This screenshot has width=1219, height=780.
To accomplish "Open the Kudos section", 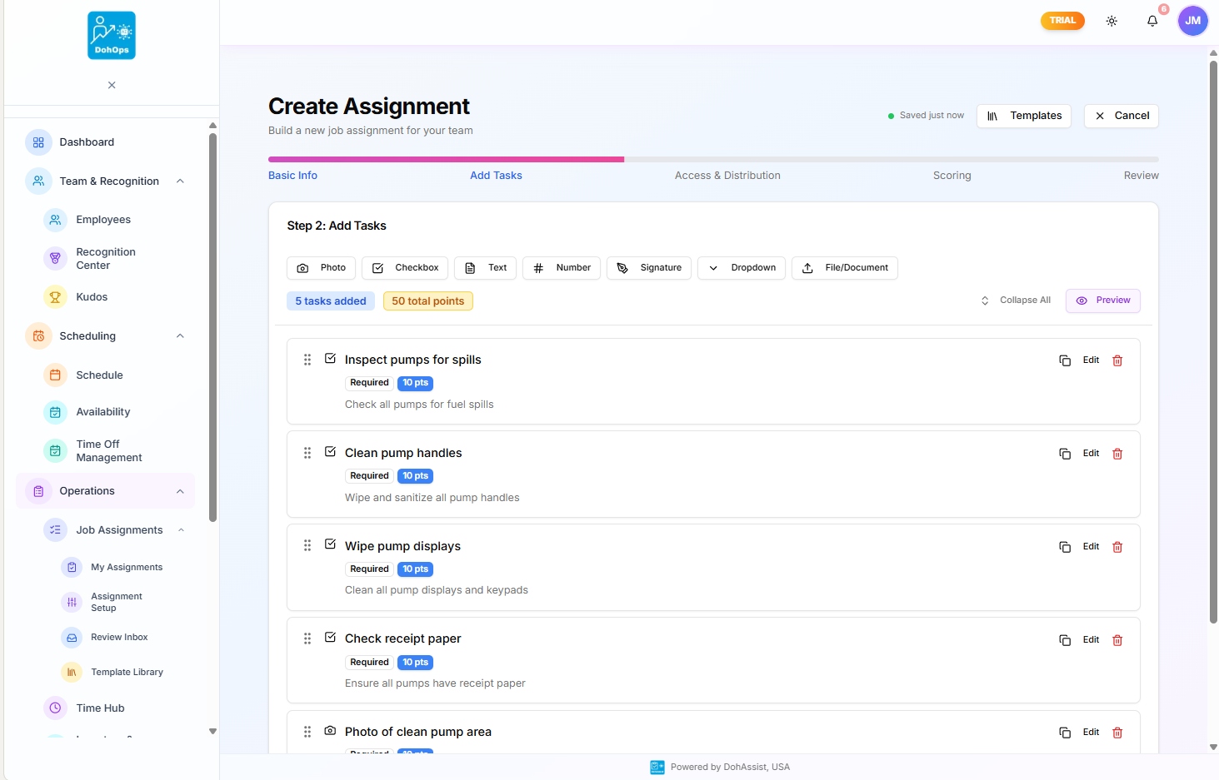I will tap(91, 296).
